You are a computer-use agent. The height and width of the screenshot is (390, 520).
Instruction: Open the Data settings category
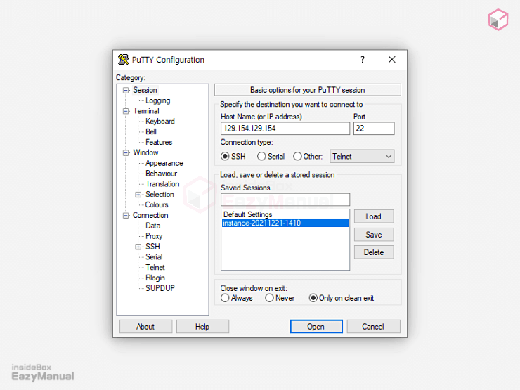point(153,226)
